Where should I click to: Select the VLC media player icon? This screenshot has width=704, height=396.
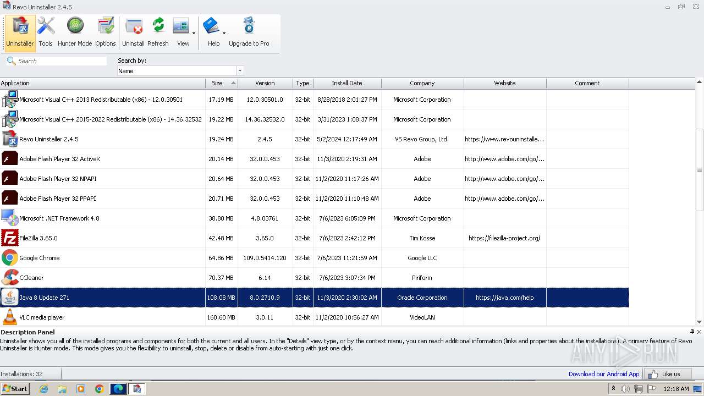(10, 317)
